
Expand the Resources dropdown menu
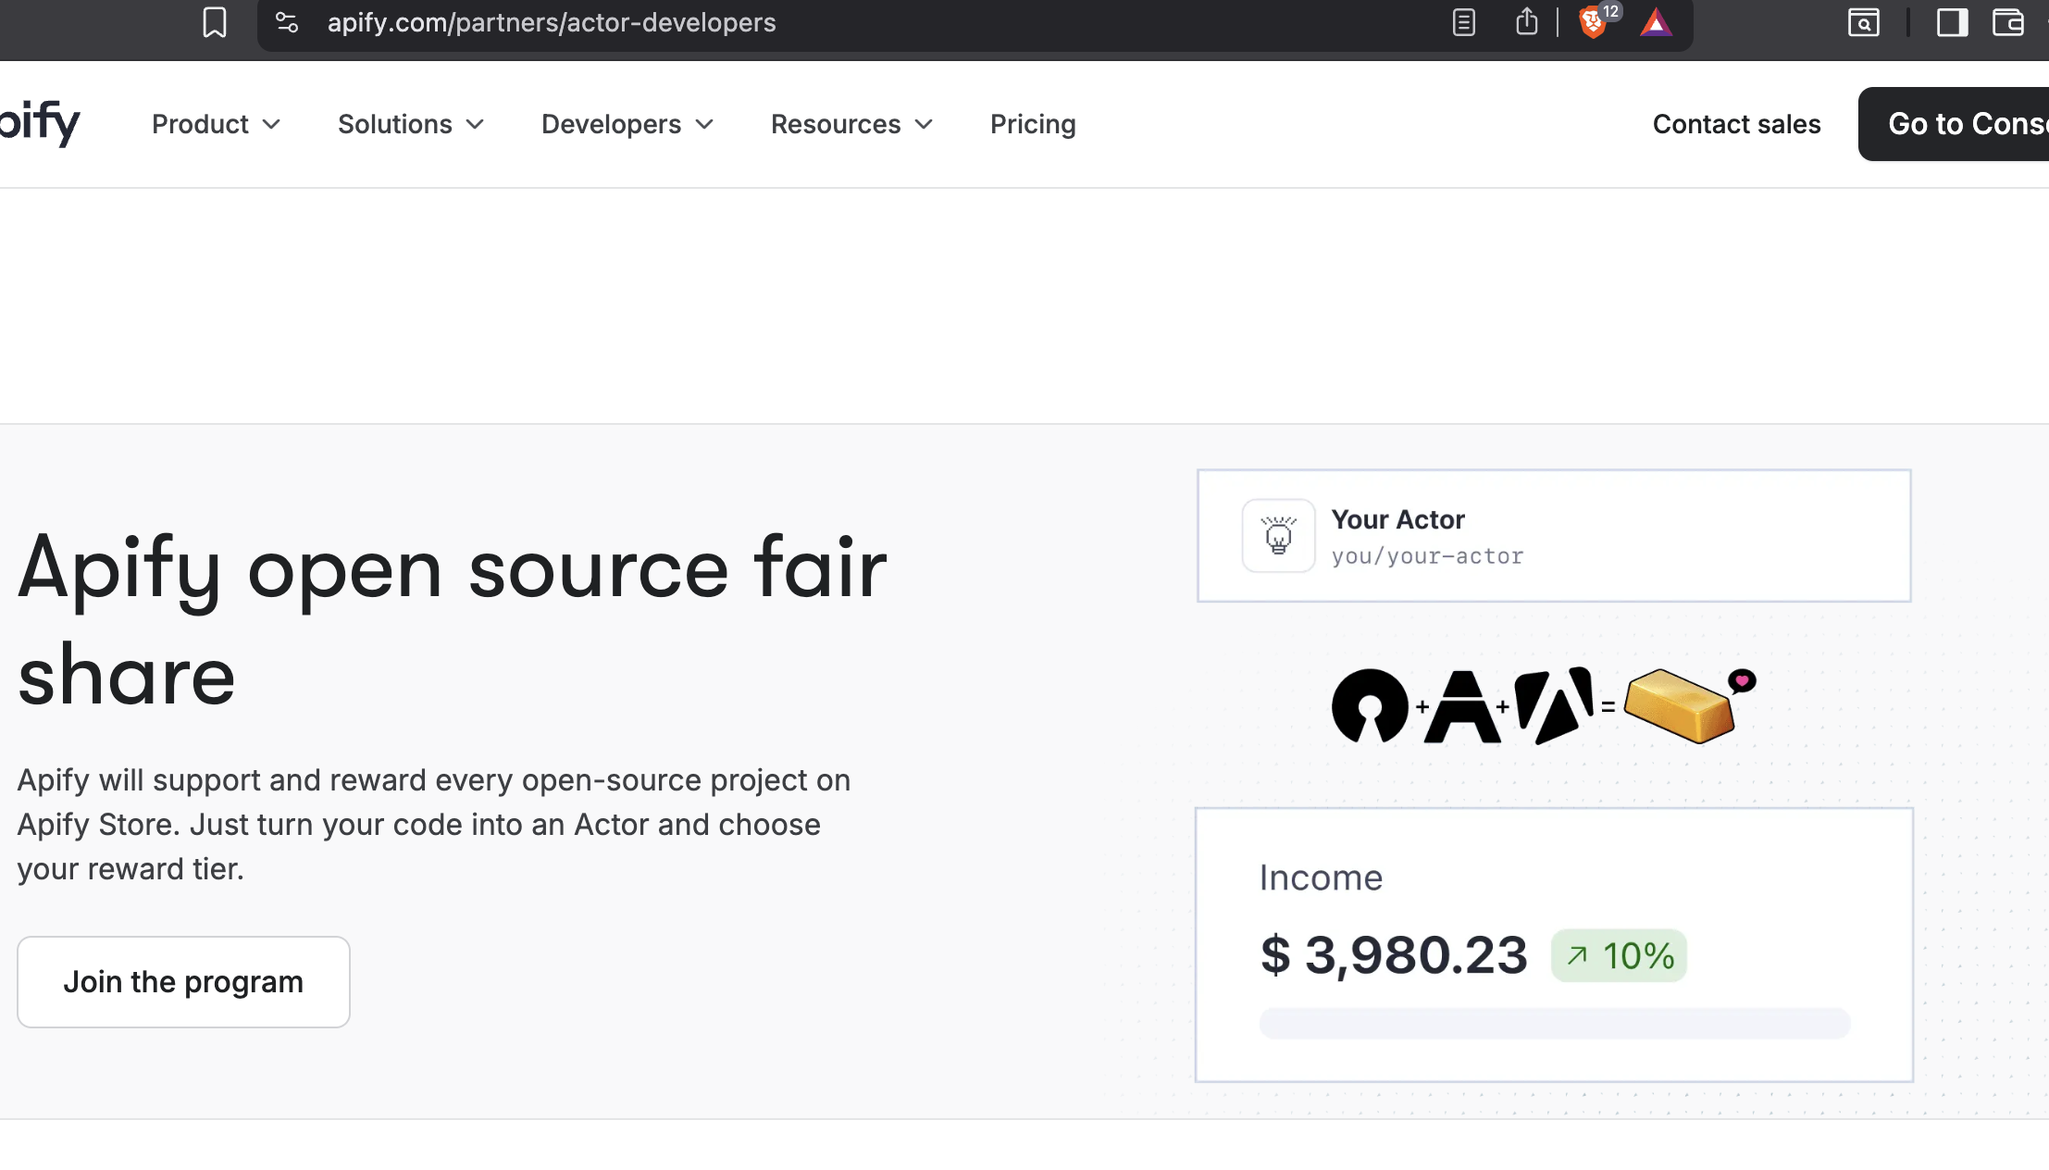(851, 124)
